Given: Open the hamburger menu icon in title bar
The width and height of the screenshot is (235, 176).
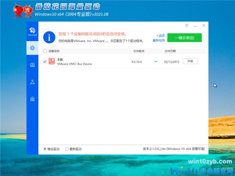Looking at the screenshot, I should 187,25.
